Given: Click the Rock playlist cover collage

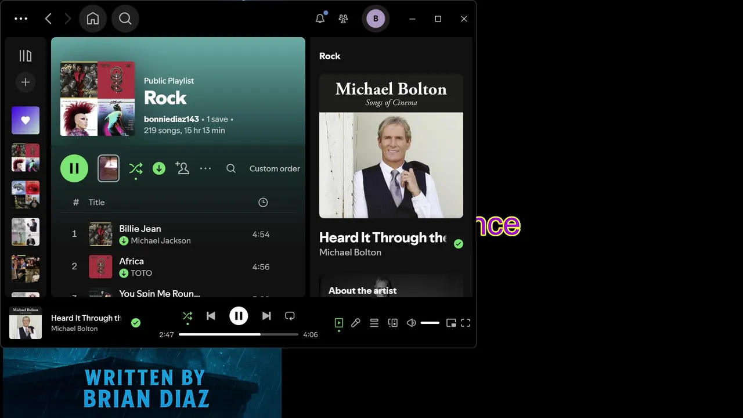Looking at the screenshot, I should coord(98,99).
